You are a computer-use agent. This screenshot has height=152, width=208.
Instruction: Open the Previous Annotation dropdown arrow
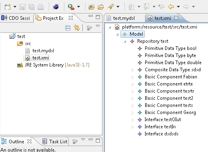coord(154,7)
